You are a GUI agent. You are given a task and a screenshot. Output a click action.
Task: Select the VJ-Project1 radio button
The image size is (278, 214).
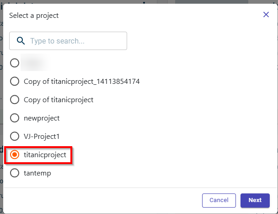pos(15,136)
